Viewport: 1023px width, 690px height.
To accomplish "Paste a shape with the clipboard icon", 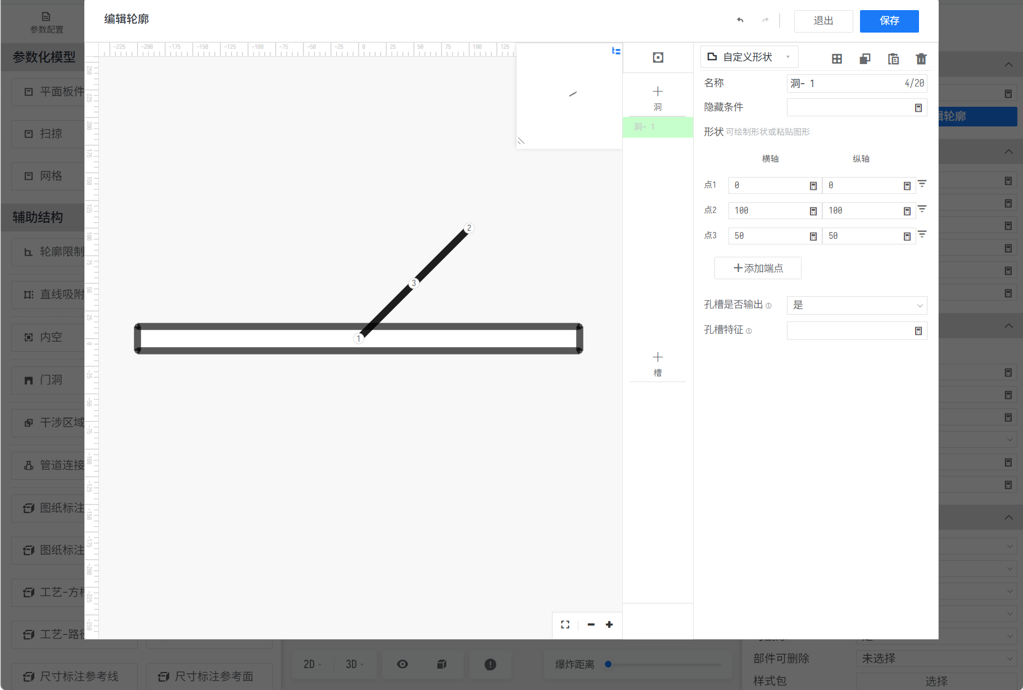I will pyautogui.click(x=893, y=58).
